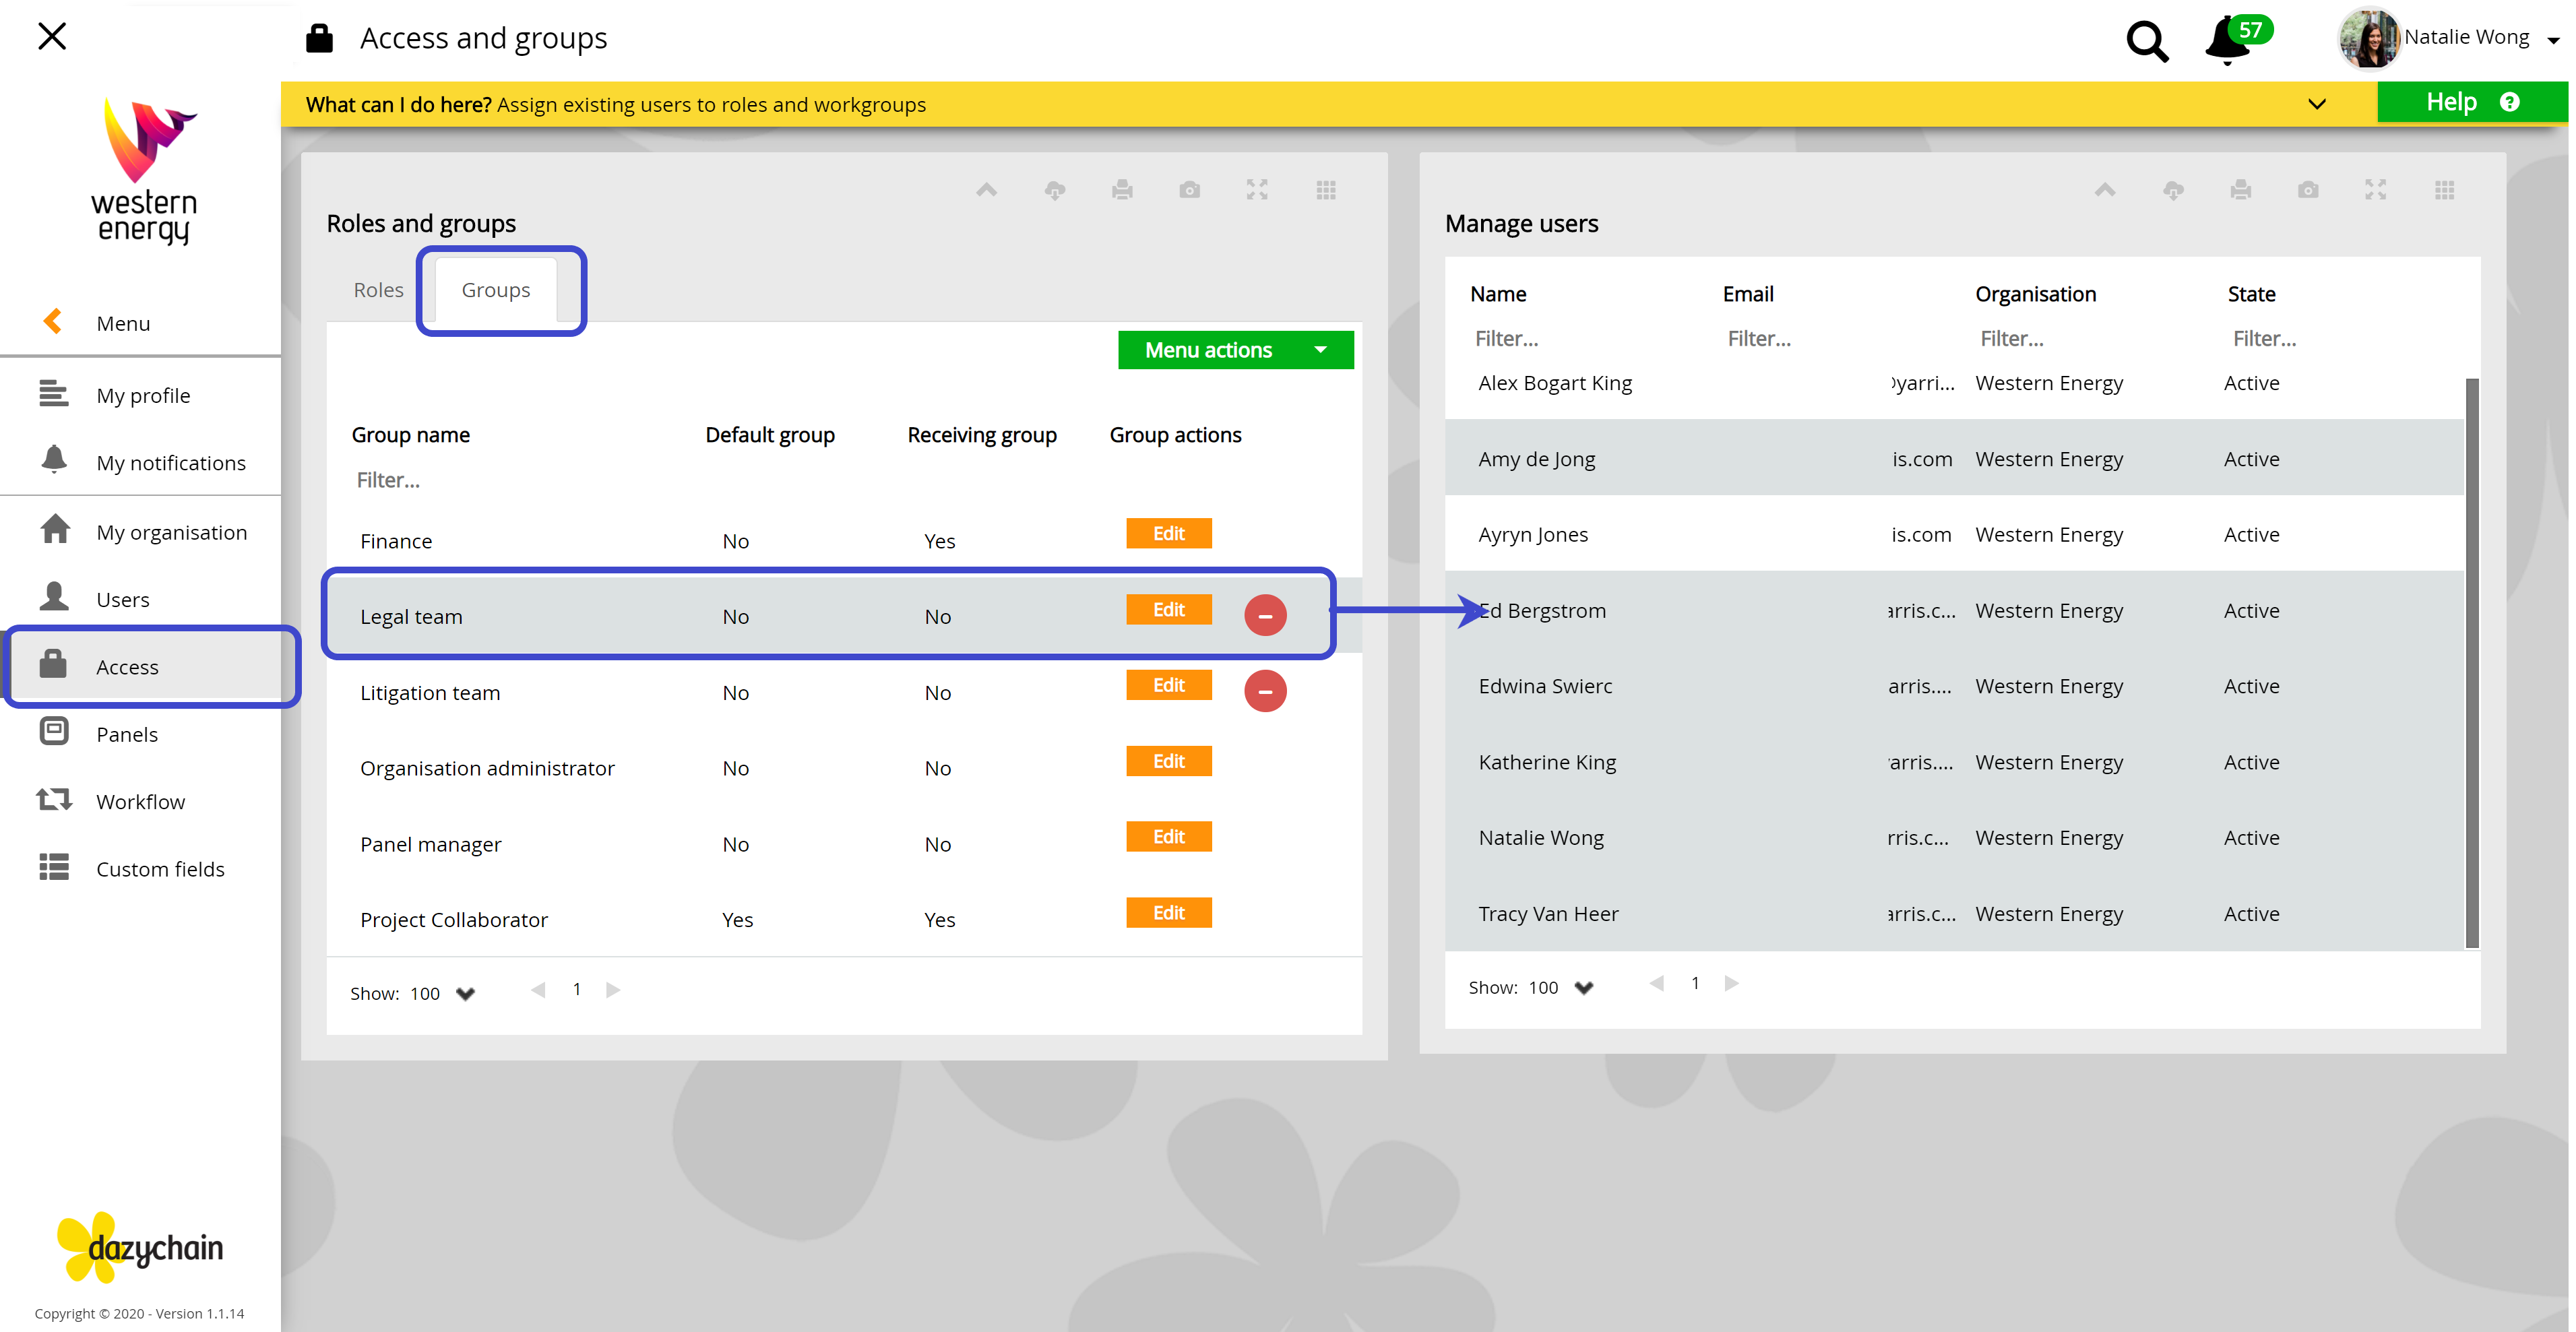Go to previous page in Roles and groups
Screen dimensions: 2576x1332
(x=538, y=989)
